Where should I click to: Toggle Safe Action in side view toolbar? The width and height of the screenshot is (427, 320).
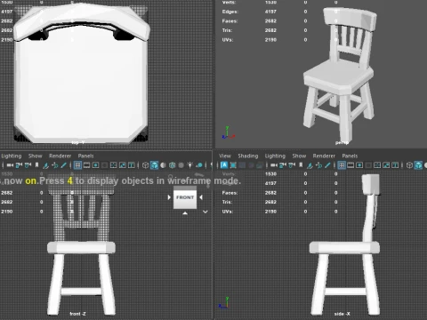[x=386, y=165]
